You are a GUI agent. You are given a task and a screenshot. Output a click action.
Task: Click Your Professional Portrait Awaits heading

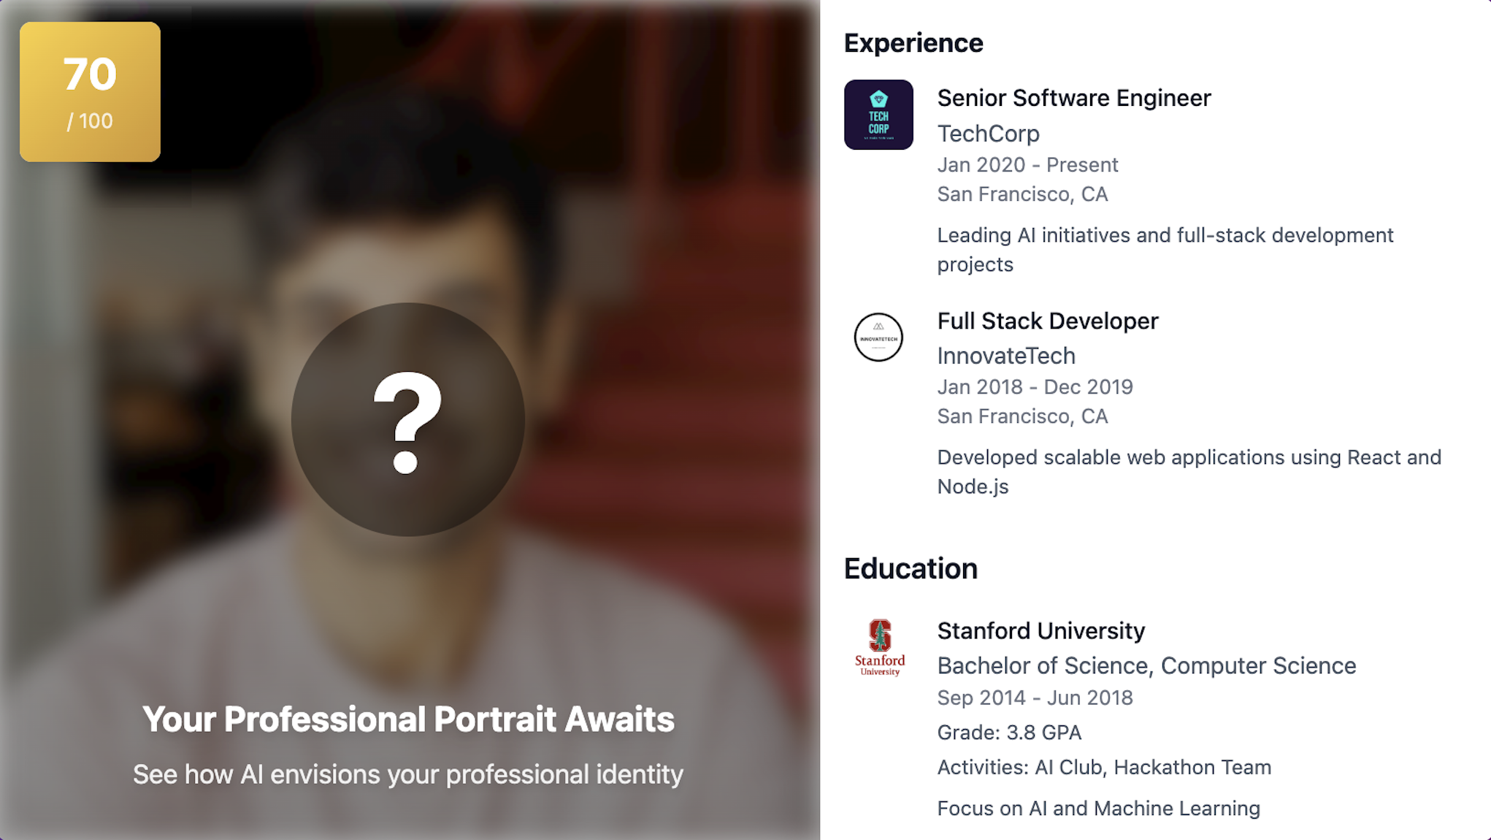coord(409,719)
